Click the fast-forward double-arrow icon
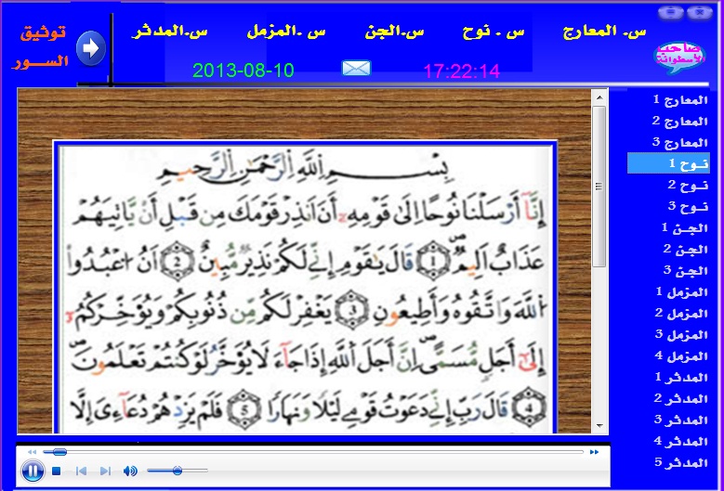This screenshot has width=724, height=491. (x=594, y=452)
